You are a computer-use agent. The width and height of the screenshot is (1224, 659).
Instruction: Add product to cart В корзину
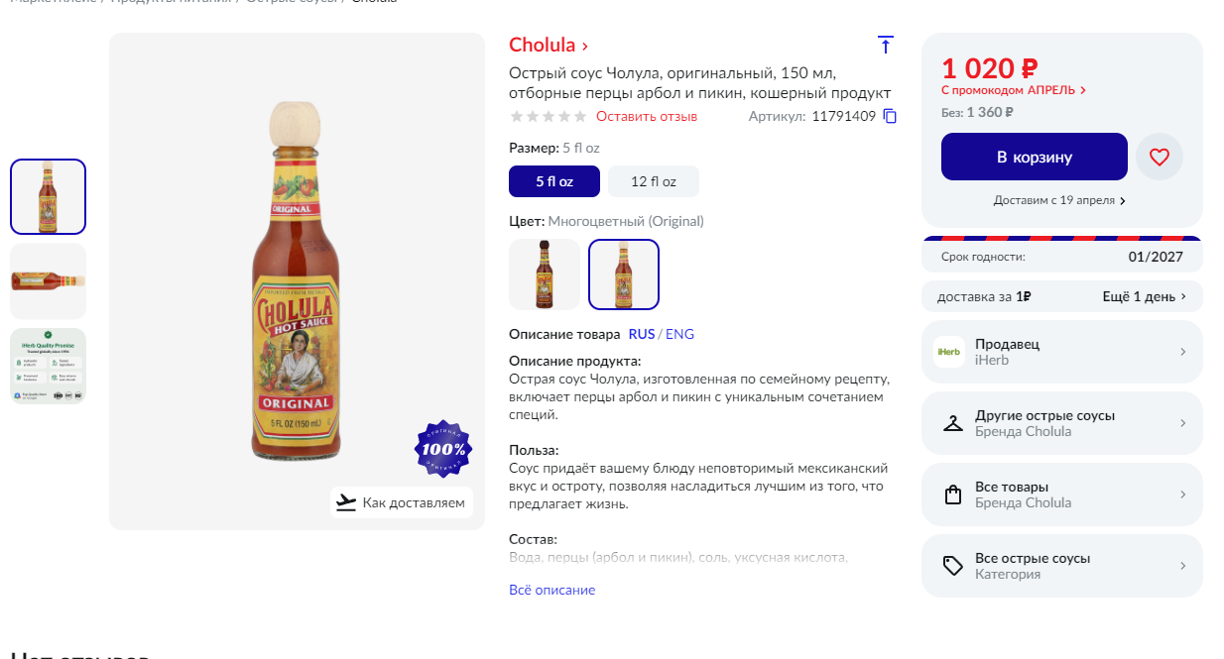(1034, 157)
